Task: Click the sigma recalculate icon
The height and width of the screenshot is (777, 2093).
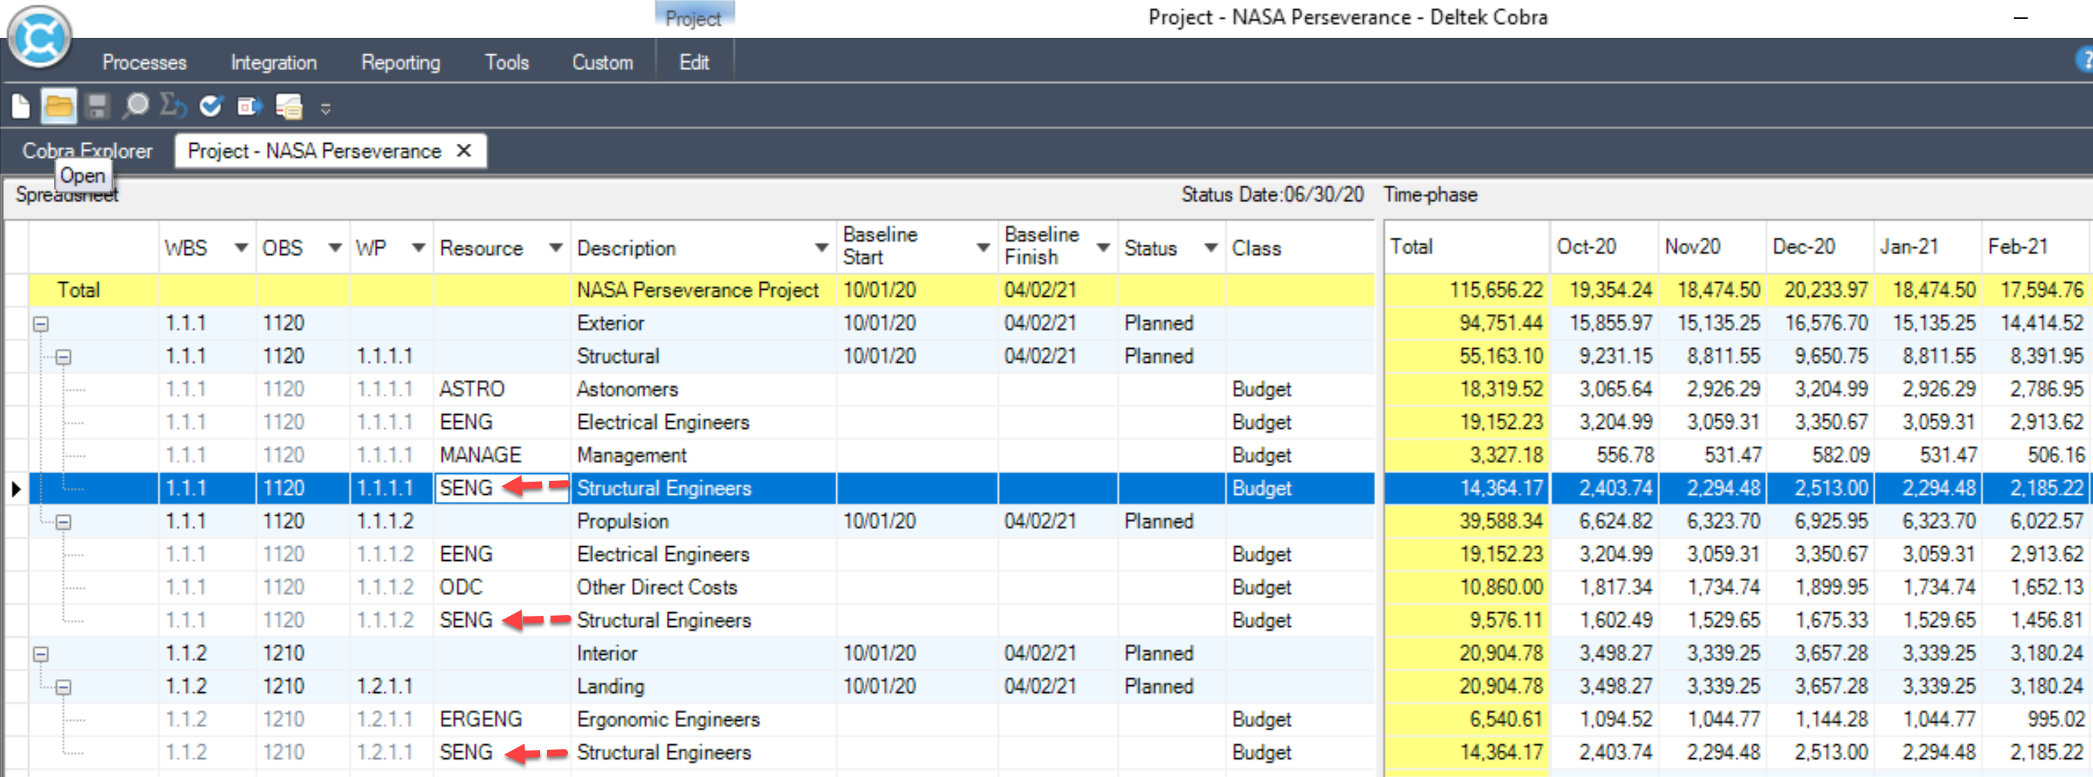Action: 173,106
